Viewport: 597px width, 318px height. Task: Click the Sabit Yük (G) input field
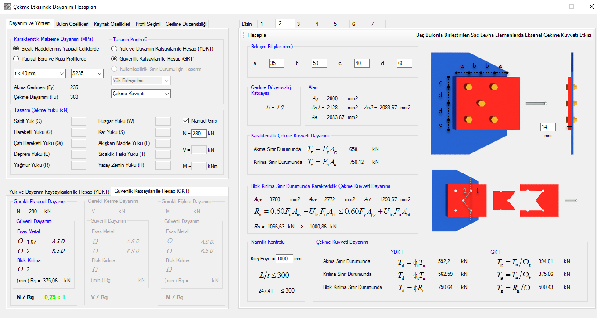coord(79,121)
